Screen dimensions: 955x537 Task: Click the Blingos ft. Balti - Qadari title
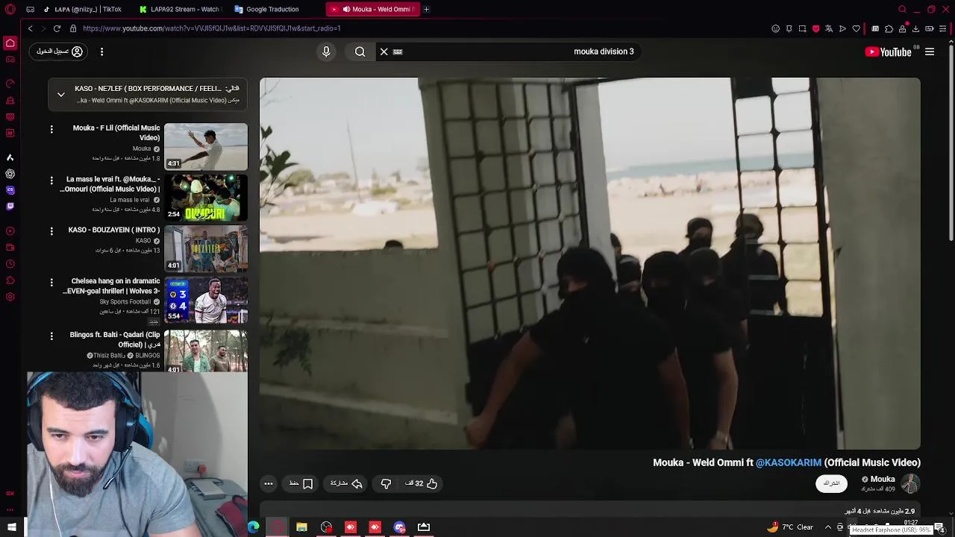(x=115, y=339)
